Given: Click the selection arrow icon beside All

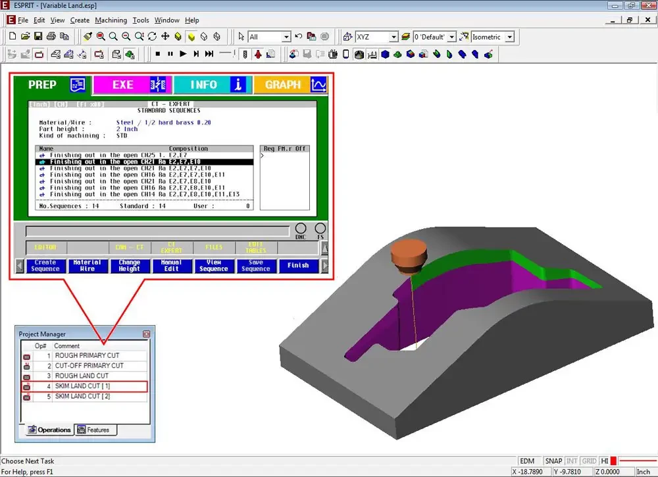Looking at the screenshot, I should coord(241,36).
